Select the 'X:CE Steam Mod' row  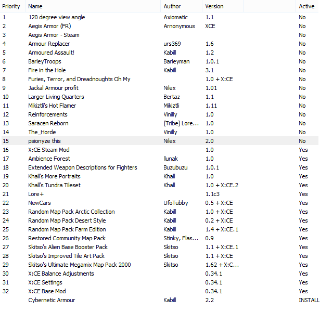[x=160, y=150]
